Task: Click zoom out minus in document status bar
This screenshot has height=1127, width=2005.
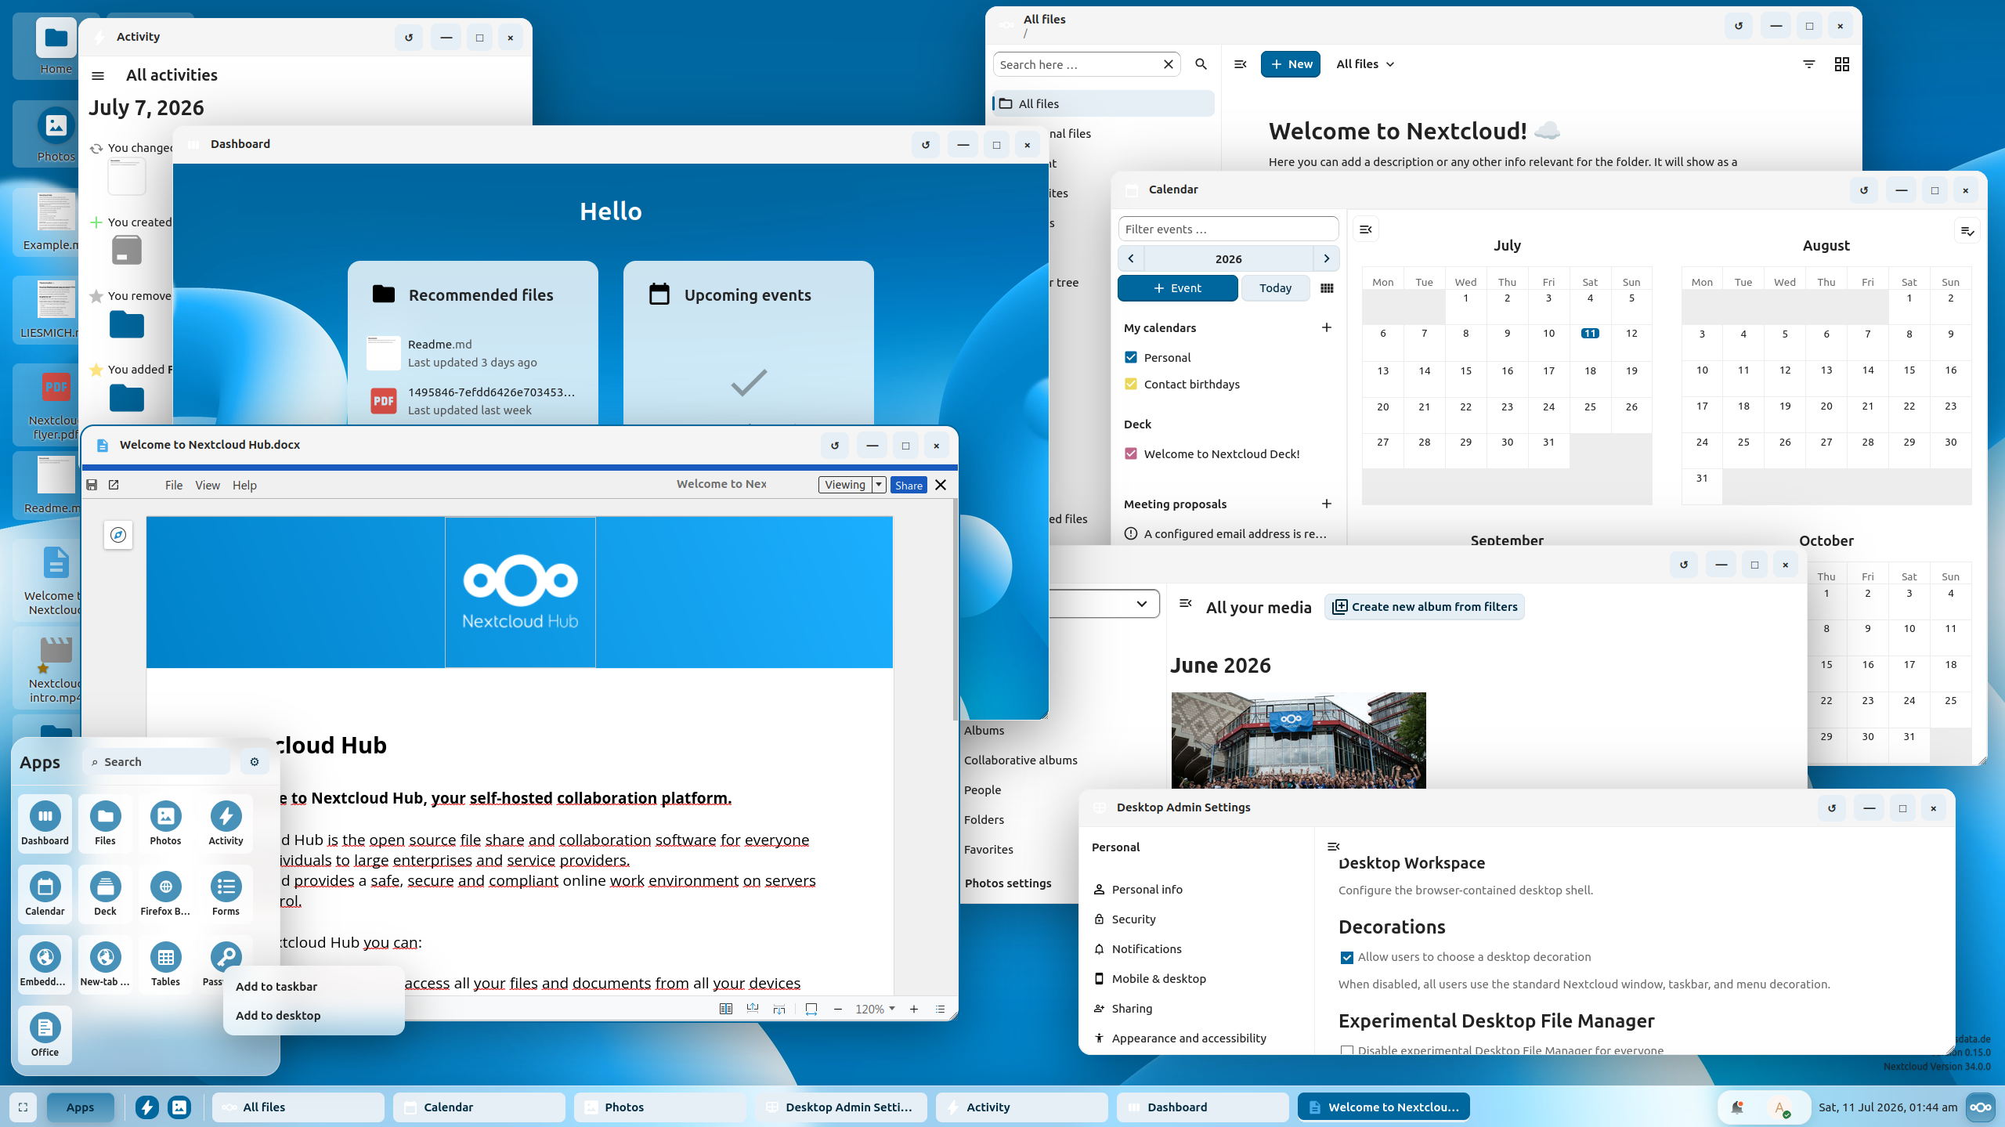Action: [838, 1009]
